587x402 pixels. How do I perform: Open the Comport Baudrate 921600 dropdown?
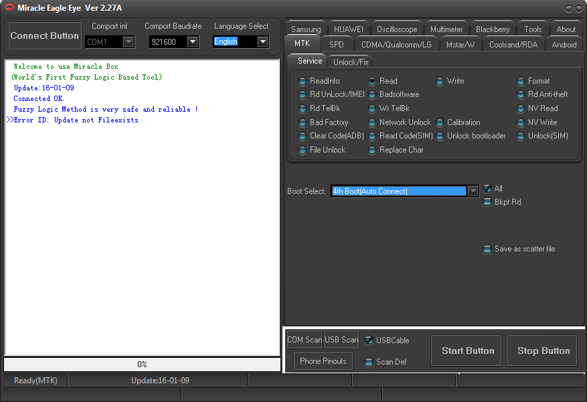[x=192, y=41]
